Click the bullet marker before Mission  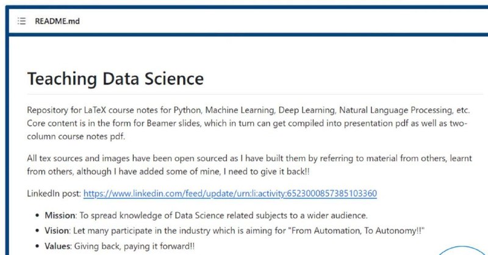pos(37,215)
